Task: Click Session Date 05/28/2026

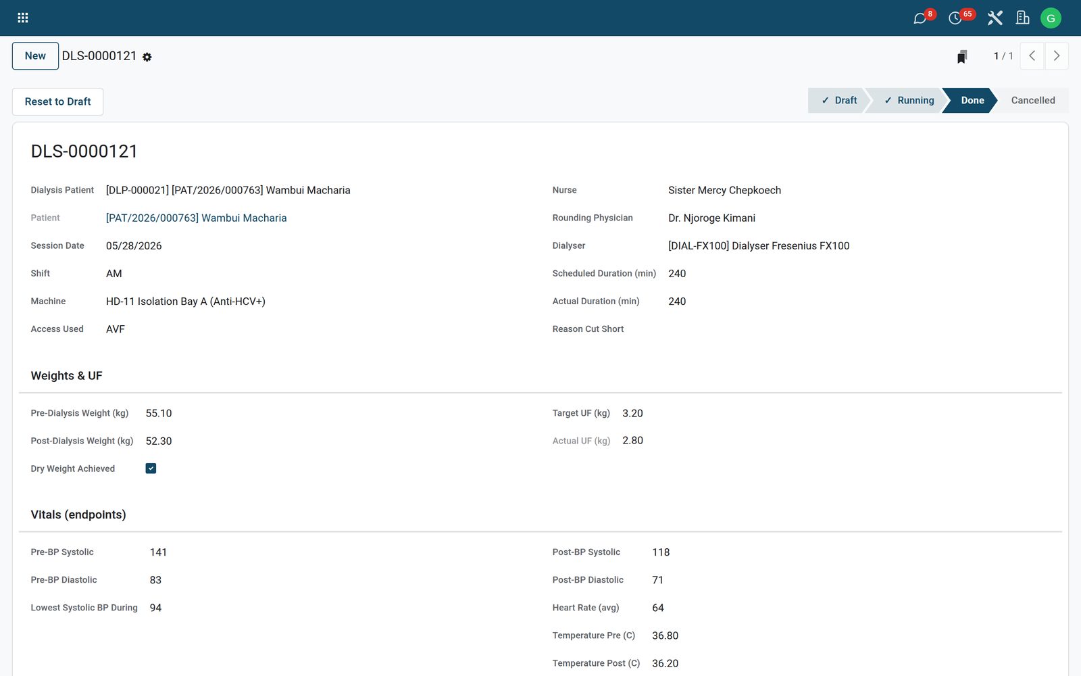Action: point(134,245)
